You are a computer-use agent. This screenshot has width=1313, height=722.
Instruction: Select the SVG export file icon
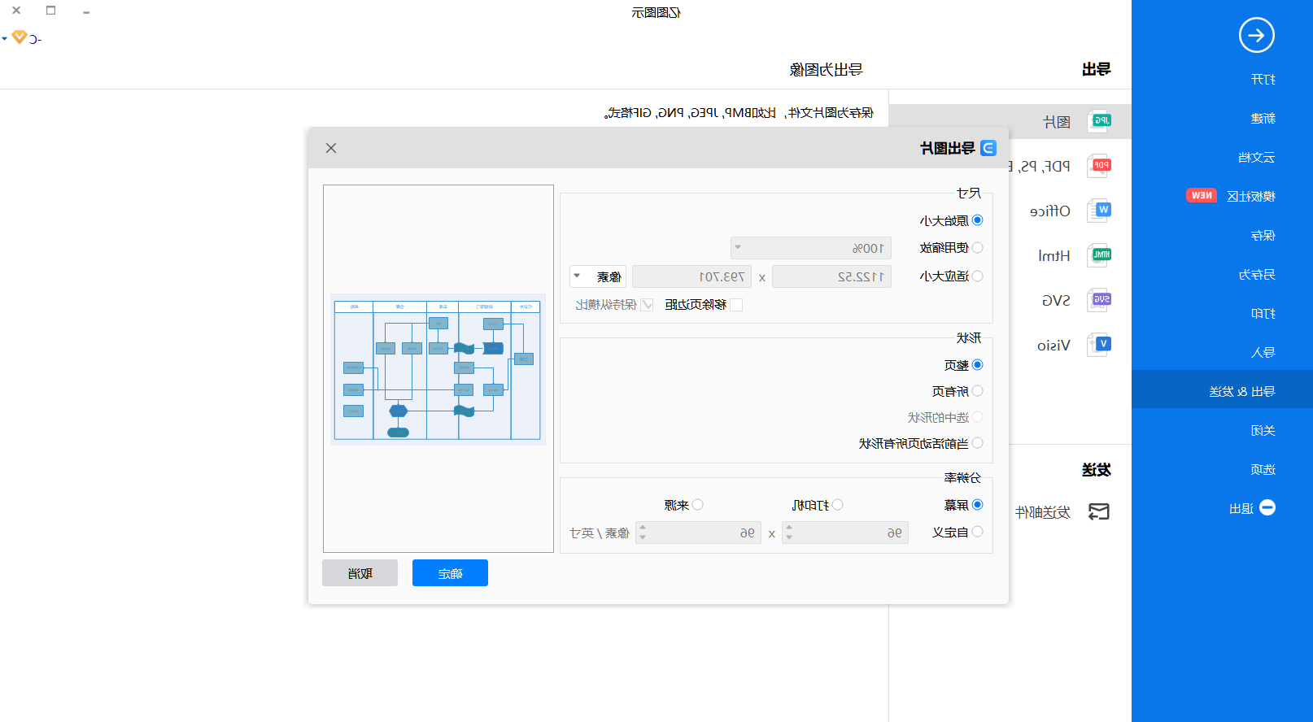coord(1100,300)
